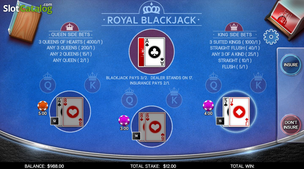
Task: Click the 8 of hearts card in left hand
Action: pyautogui.click(x=73, y=112)
